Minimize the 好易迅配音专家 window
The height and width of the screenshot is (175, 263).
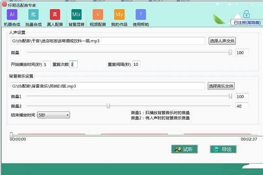(245, 4)
